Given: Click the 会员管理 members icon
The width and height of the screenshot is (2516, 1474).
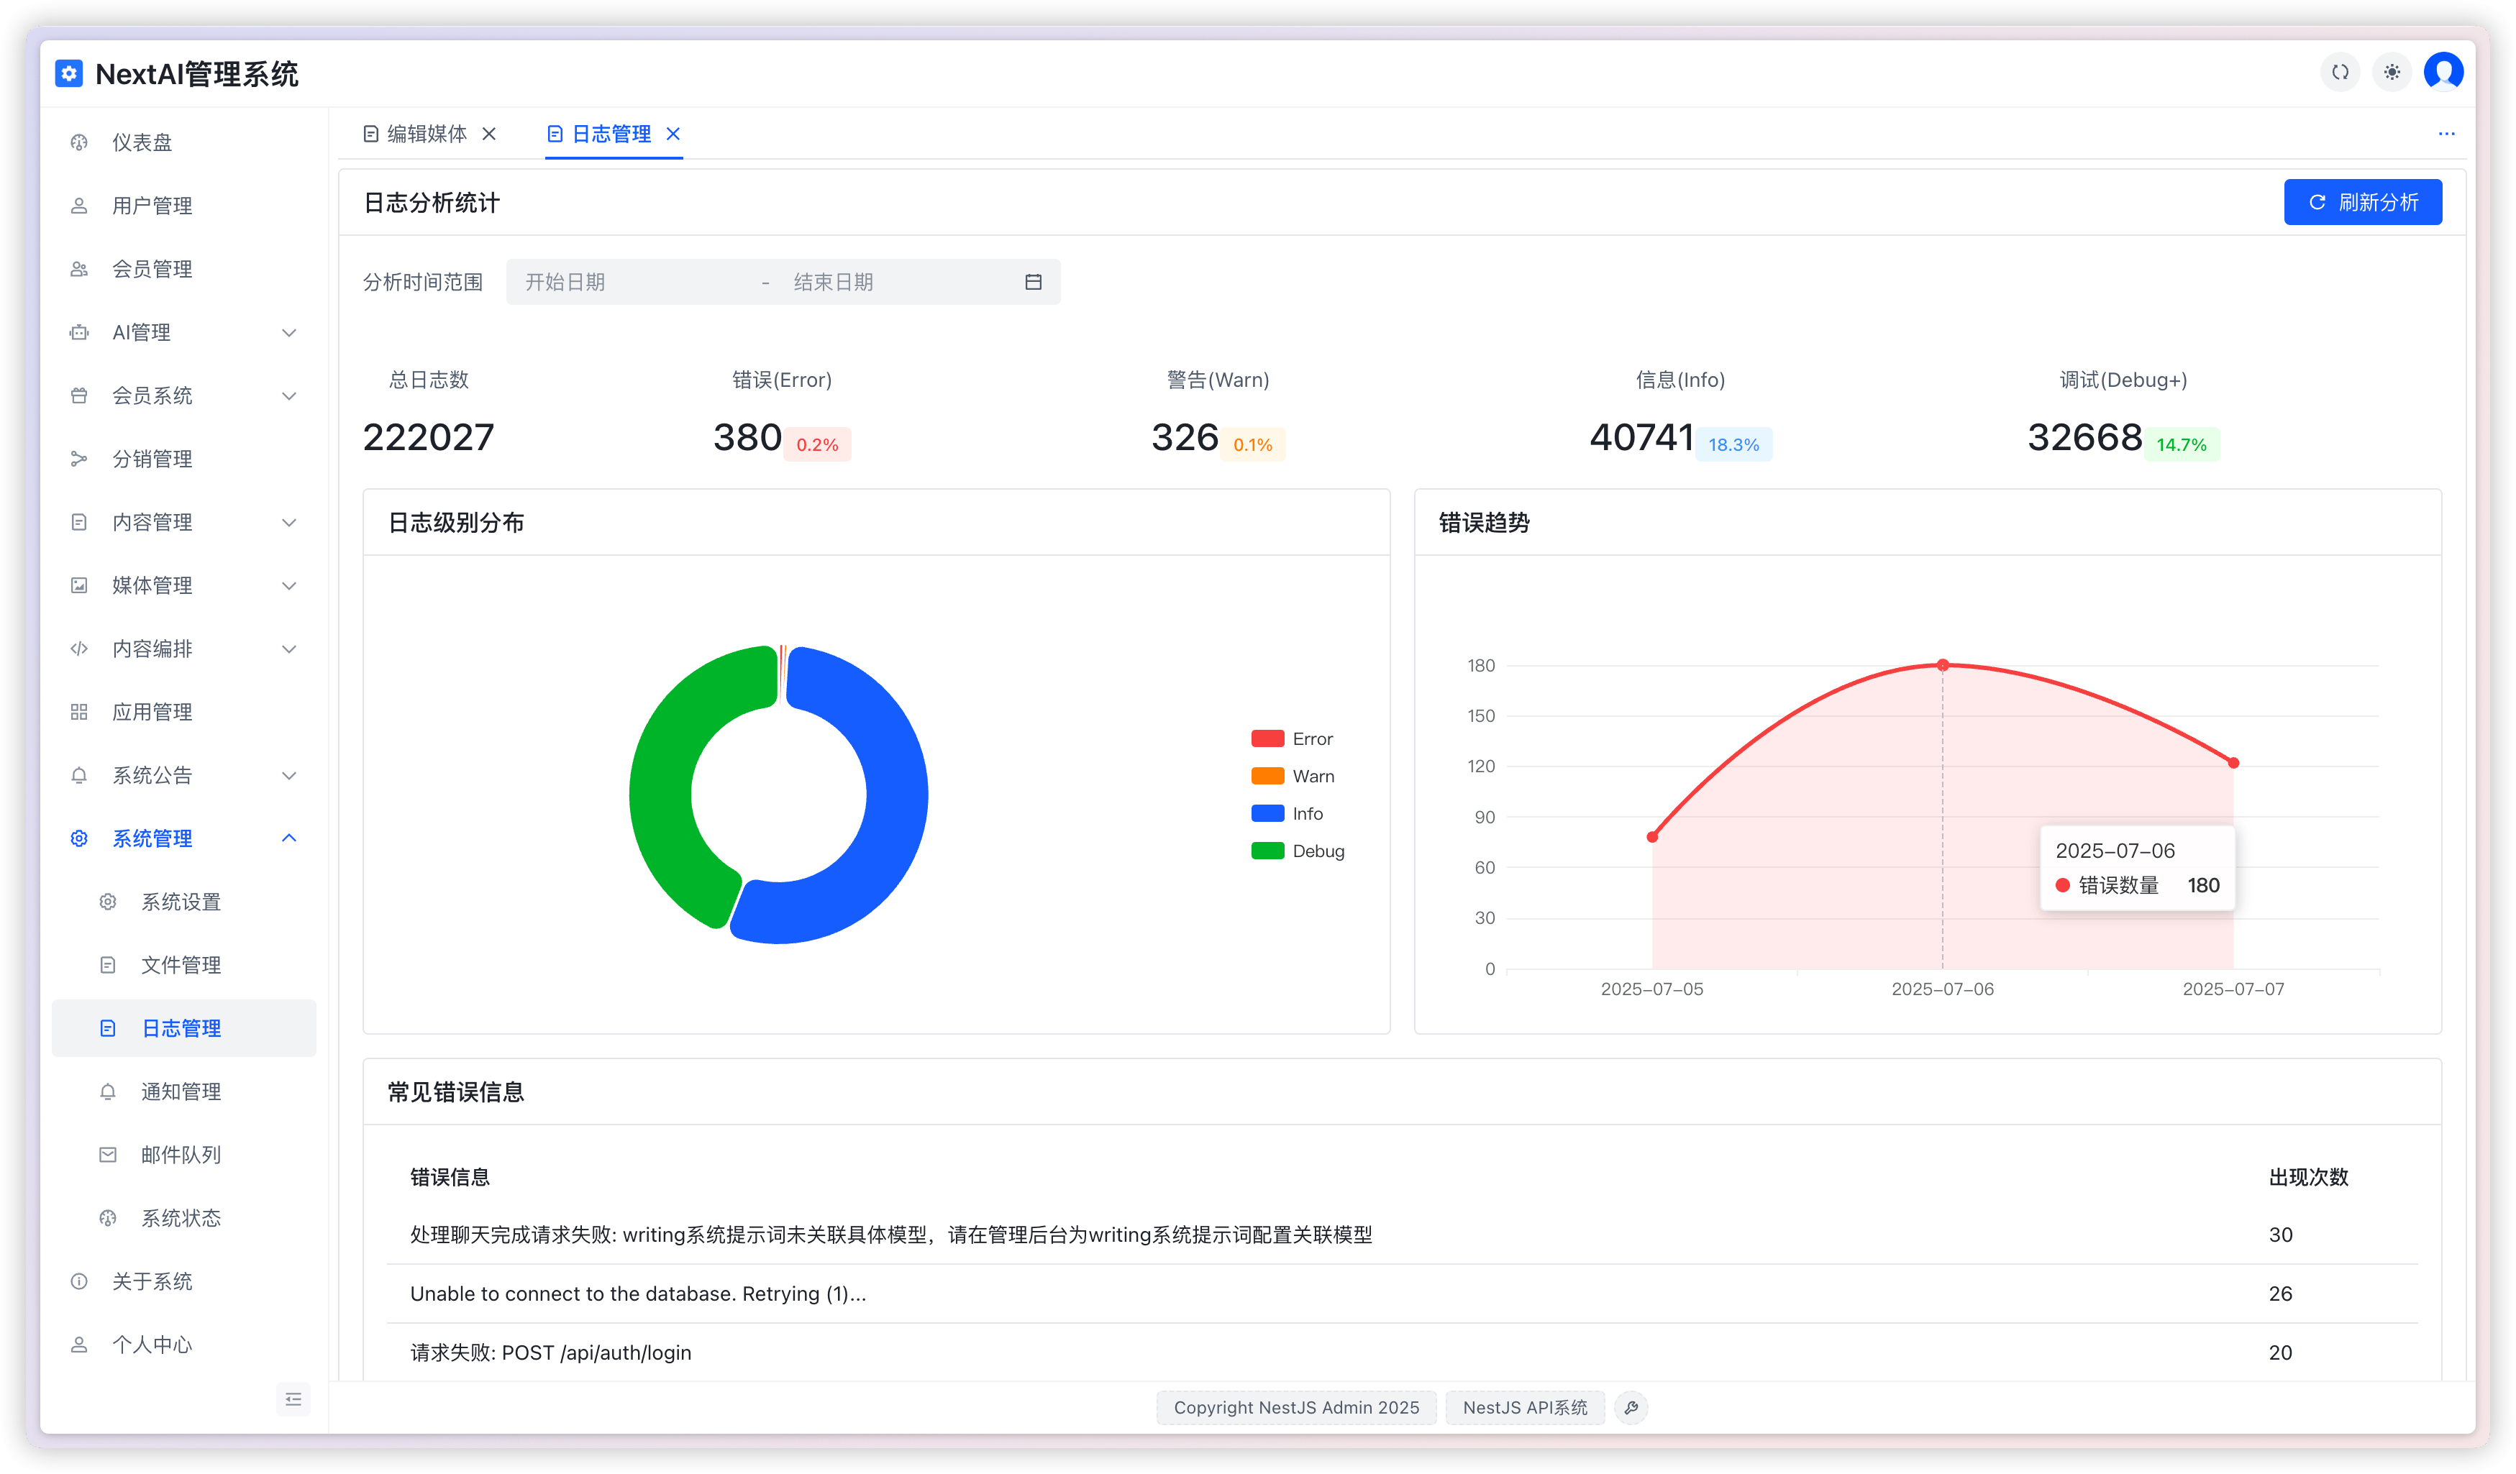Looking at the screenshot, I should (x=79, y=270).
